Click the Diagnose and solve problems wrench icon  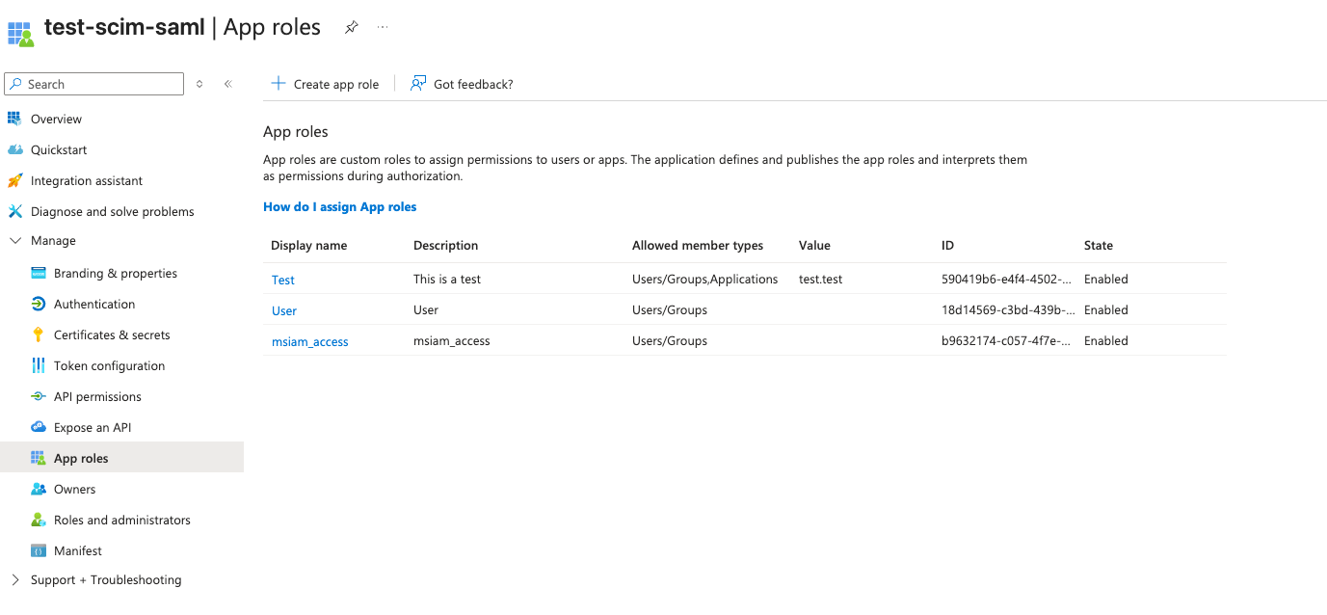click(14, 211)
